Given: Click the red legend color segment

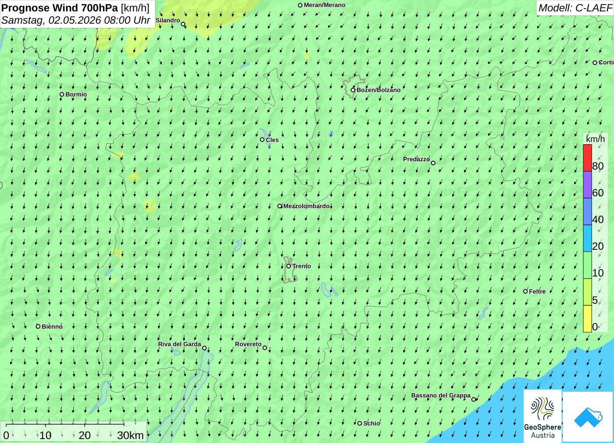Looking at the screenshot, I should 588,158.
